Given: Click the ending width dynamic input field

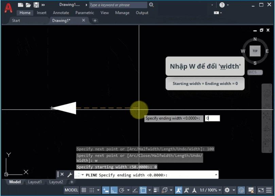Looking at the screenshot, I should click(x=212, y=118).
